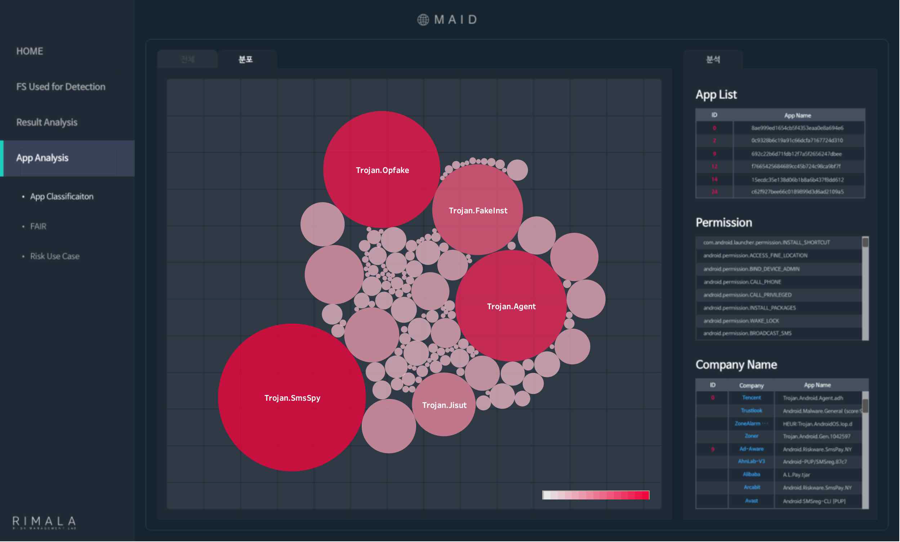Select App List row with ID 0
Viewport: 900px width, 542px height.
click(x=780, y=128)
